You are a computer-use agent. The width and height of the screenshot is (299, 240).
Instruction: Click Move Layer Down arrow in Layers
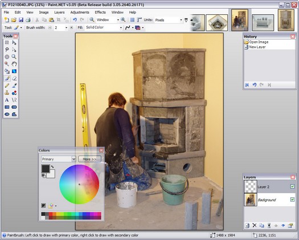point(283,226)
